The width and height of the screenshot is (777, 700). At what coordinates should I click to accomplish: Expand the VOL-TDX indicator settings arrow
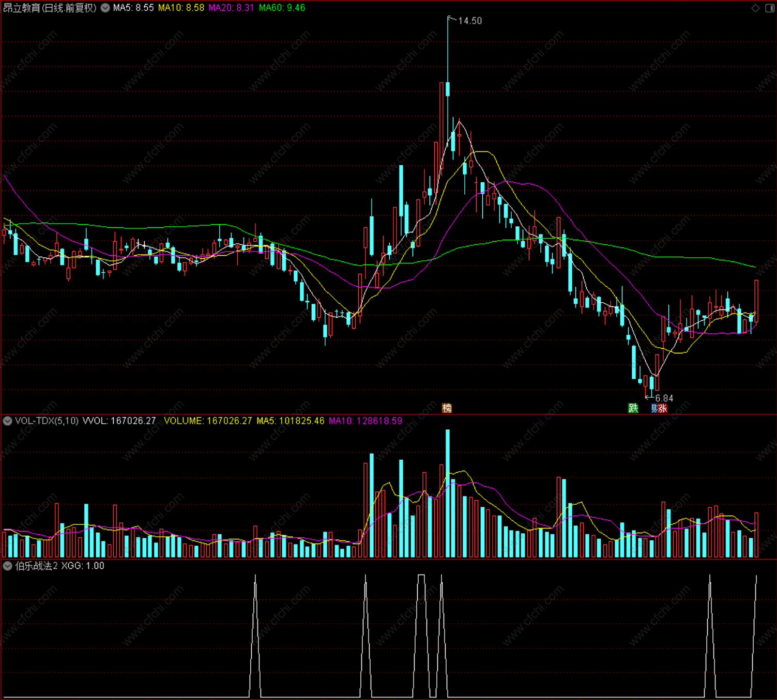(x=8, y=421)
